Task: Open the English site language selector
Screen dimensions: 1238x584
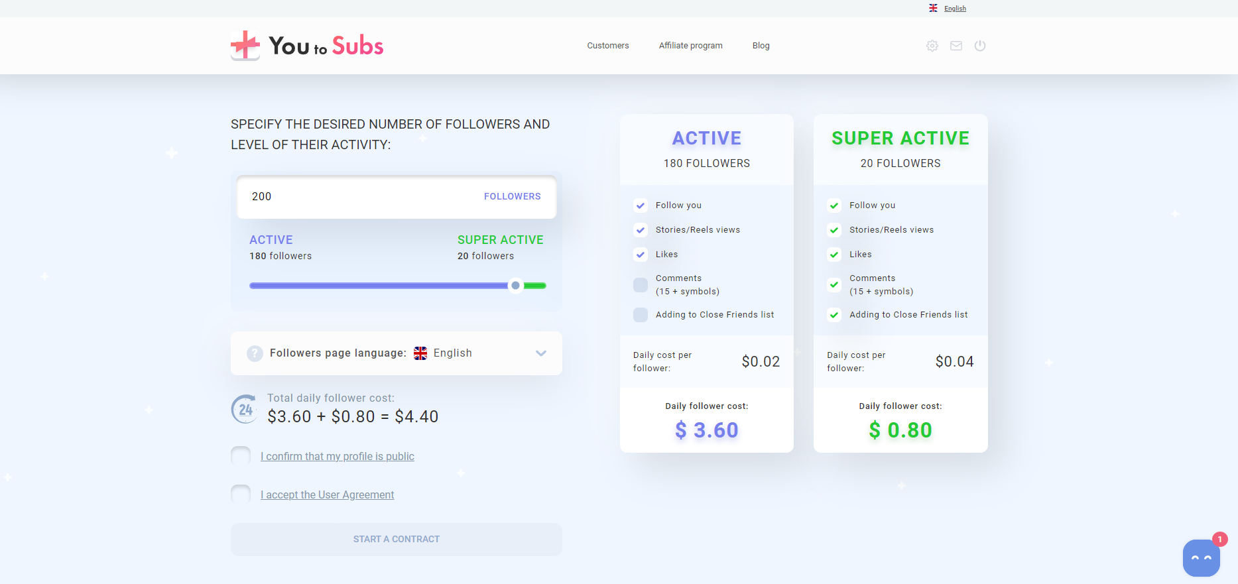Action: coord(955,9)
